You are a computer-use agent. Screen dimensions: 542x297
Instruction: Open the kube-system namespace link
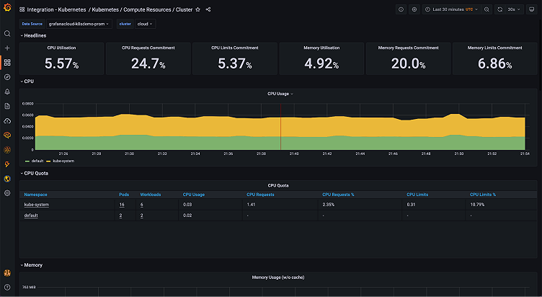pyautogui.click(x=36, y=205)
